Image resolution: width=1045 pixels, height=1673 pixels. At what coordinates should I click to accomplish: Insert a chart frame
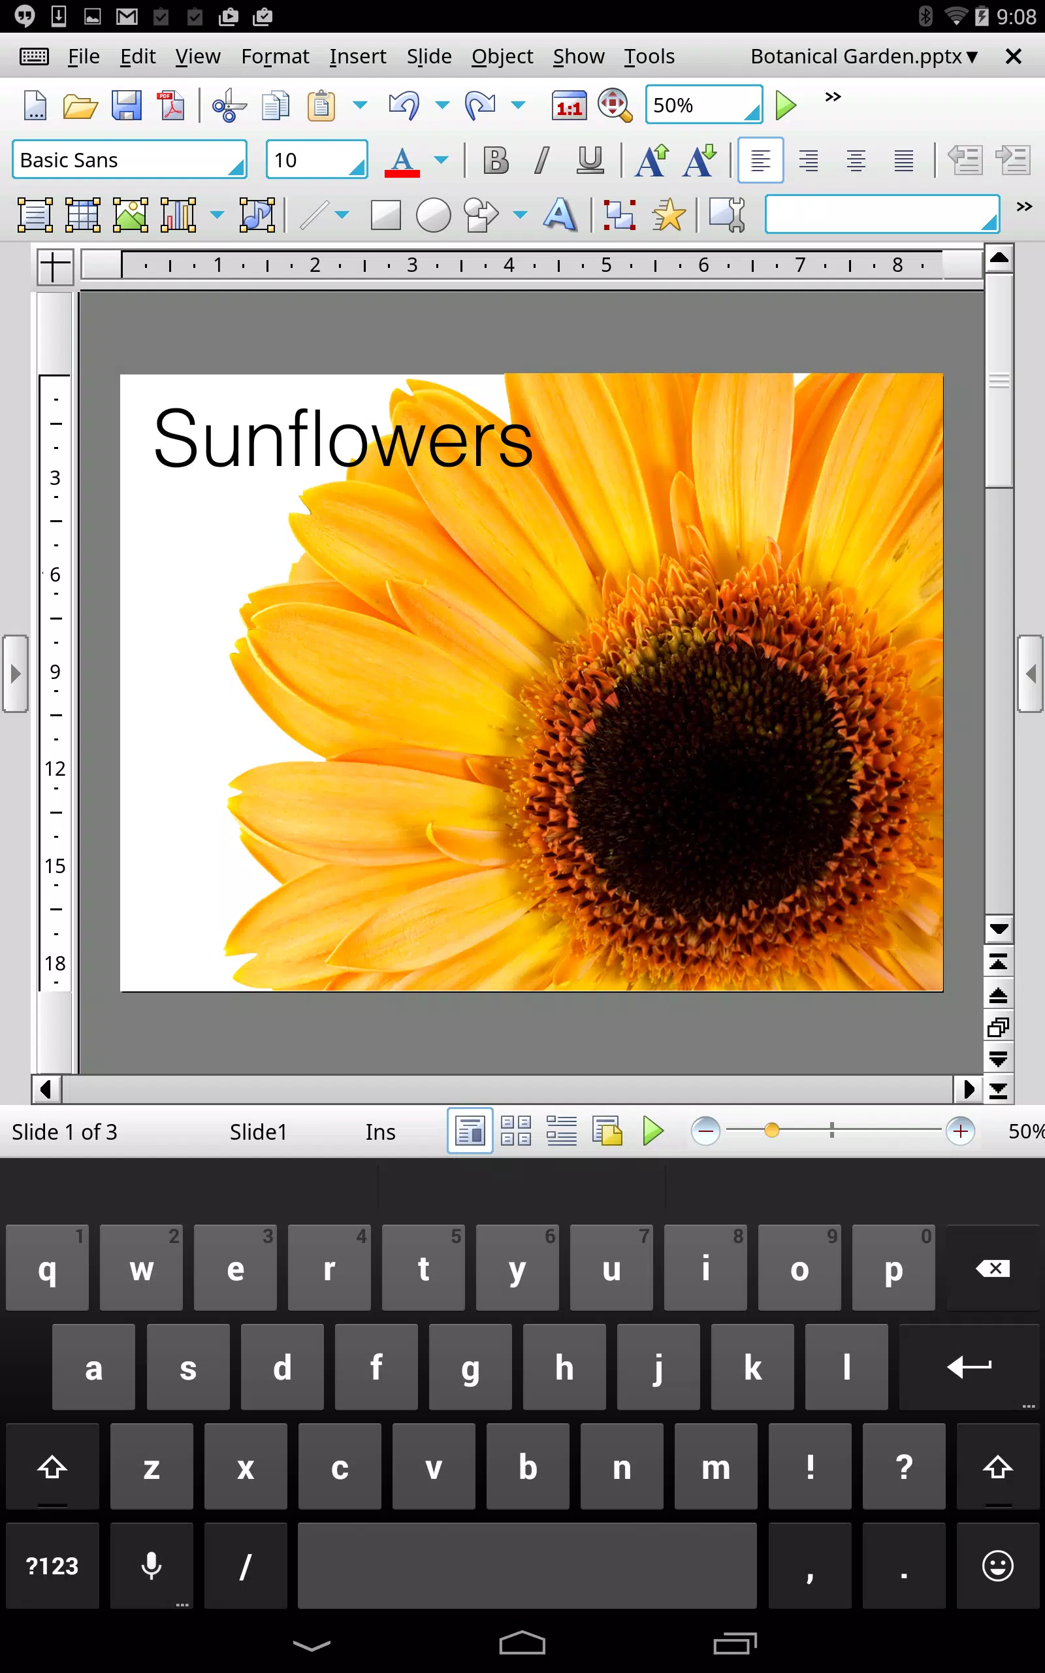tap(178, 215)
